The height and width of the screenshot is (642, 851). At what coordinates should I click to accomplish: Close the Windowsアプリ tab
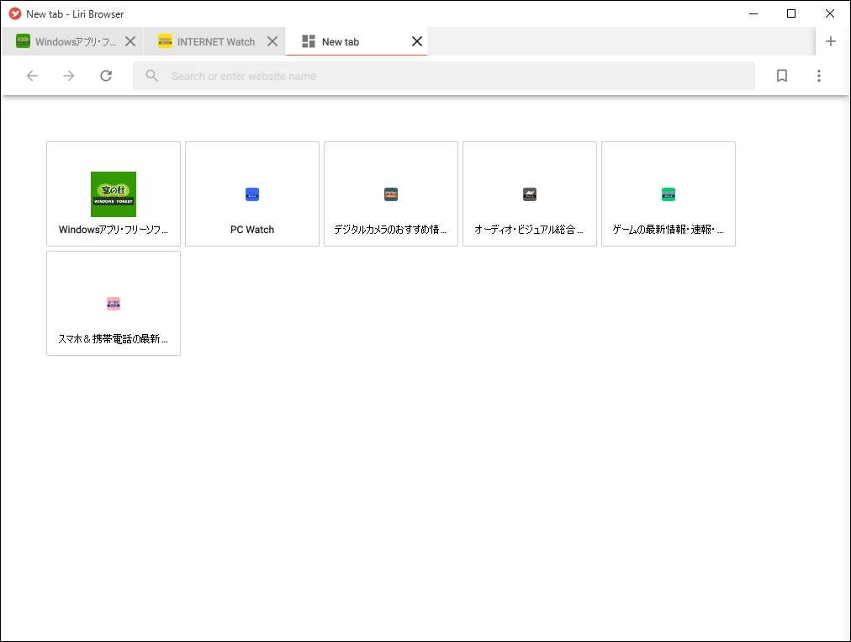click(x=130, y=41)
